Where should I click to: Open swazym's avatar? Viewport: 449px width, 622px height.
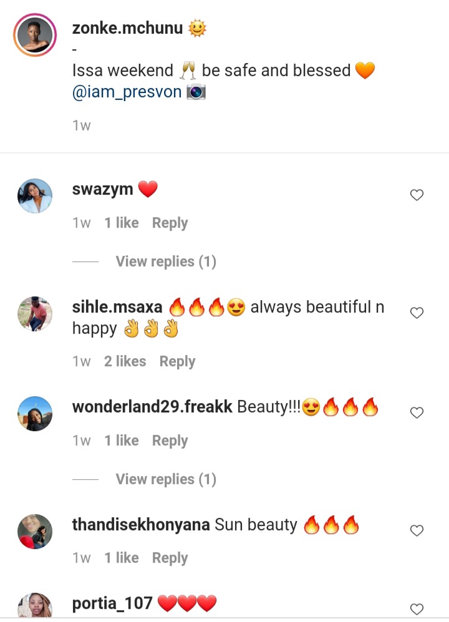click(x=35, y=195)
